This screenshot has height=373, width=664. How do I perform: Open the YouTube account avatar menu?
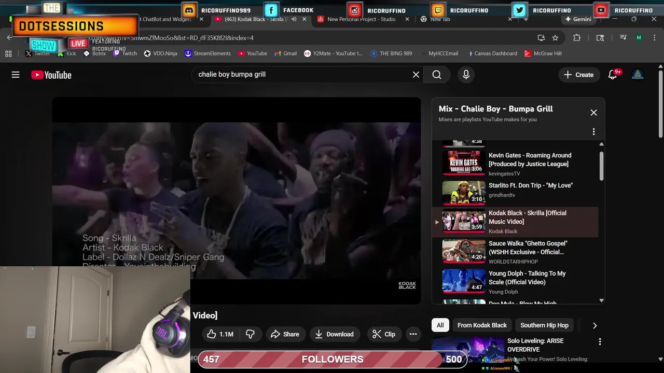click(x=638, y=75)
